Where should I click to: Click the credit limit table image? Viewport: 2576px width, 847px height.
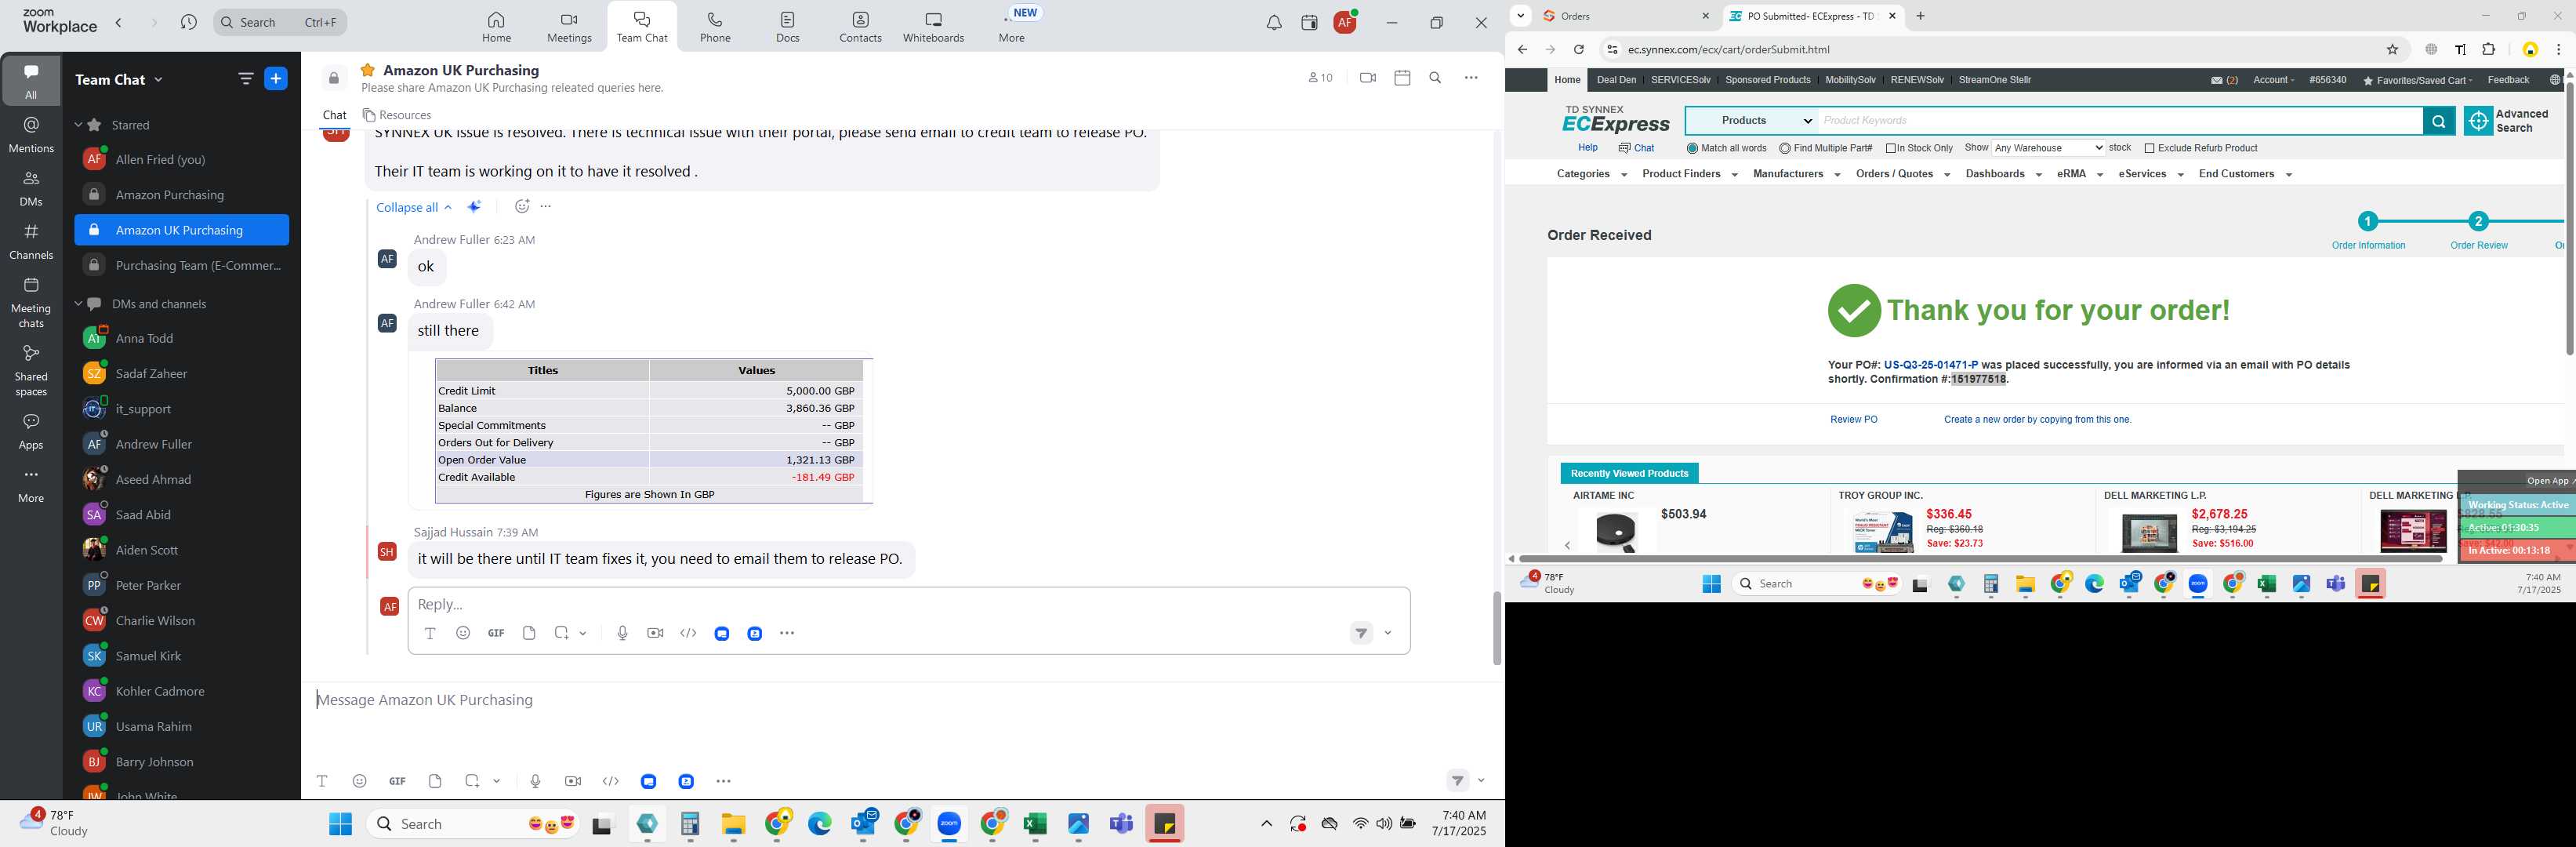654,430
